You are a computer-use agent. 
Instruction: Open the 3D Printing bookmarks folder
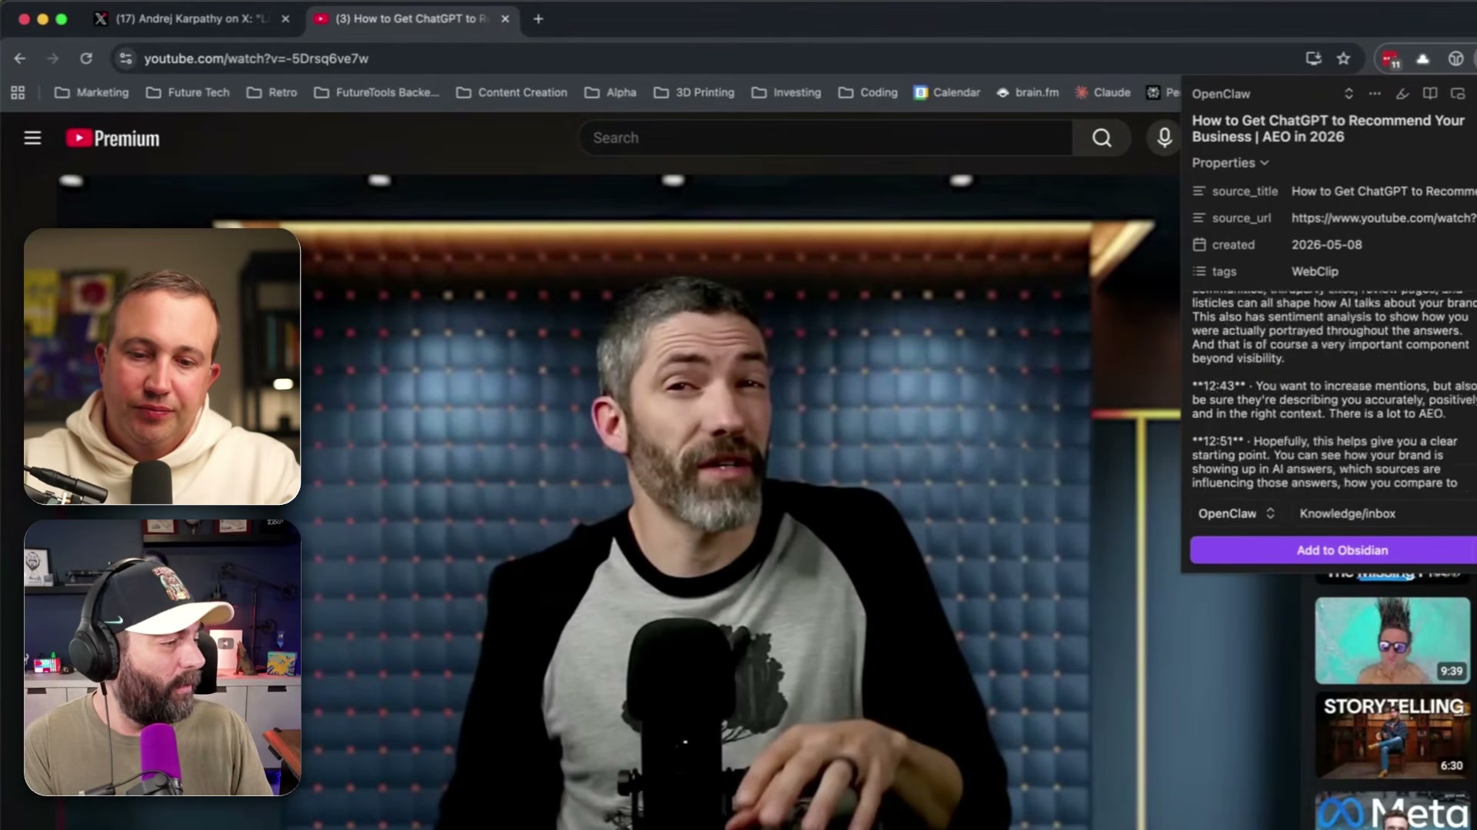694,92
